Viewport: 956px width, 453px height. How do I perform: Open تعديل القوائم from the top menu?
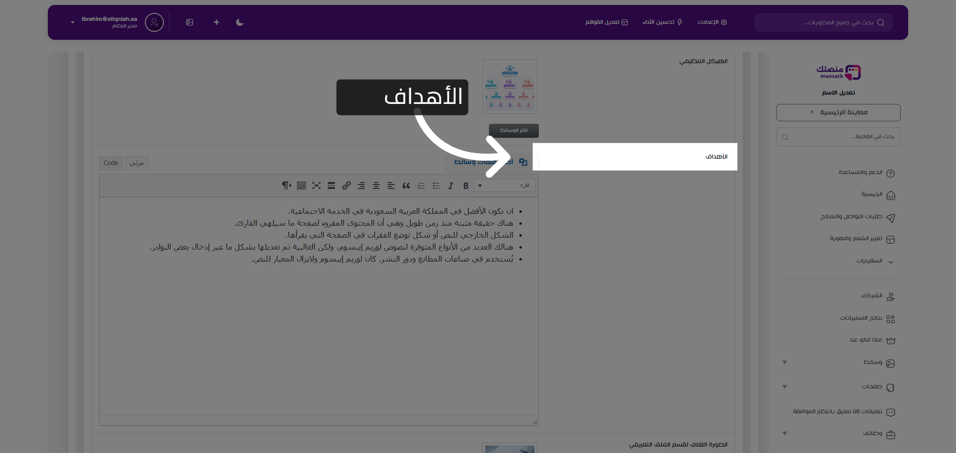coord(606,22)
